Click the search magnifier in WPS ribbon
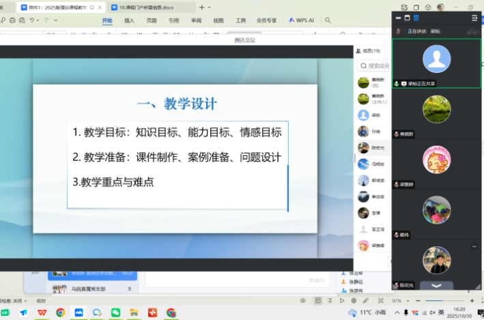 click(328, 20)
